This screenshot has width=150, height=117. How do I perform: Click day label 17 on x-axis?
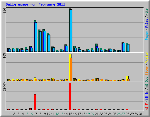(79, 114)
